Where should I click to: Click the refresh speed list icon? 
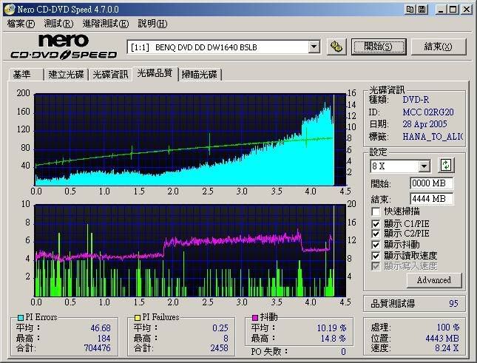coord(446,166)
